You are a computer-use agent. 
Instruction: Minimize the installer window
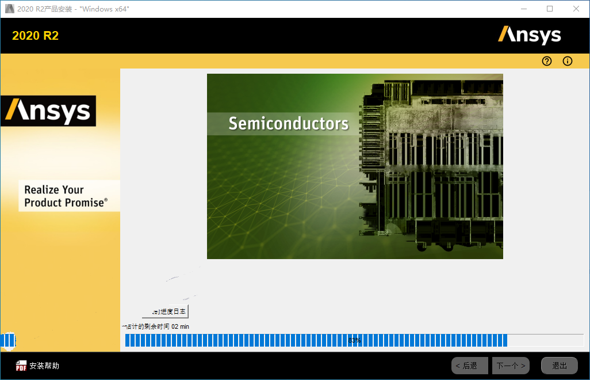[x=524, y=9]
